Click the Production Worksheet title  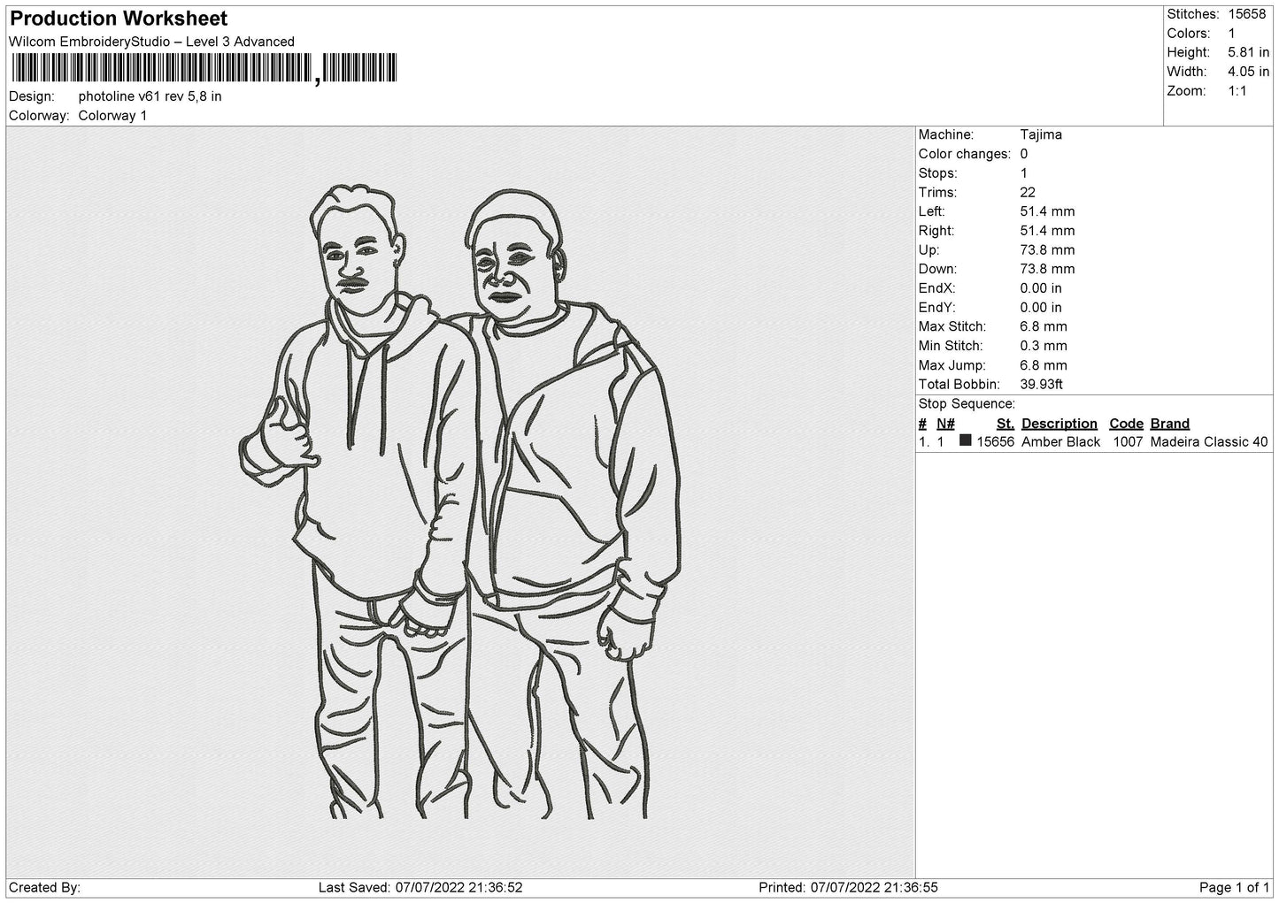tap(119, 19)
